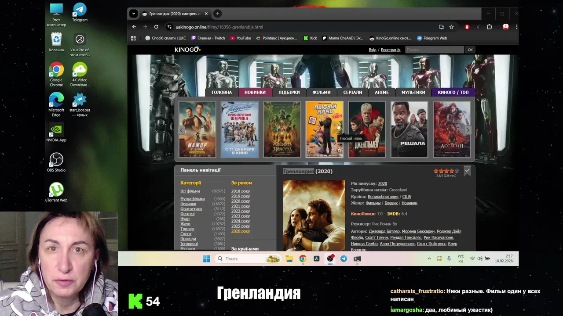Viewport: 563px width, 316px height.
Task: Click the Реєстрація registration link
Action: 391,50
